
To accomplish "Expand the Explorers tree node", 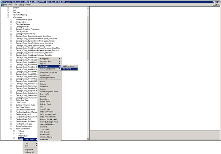I will (x=8, y=8).
